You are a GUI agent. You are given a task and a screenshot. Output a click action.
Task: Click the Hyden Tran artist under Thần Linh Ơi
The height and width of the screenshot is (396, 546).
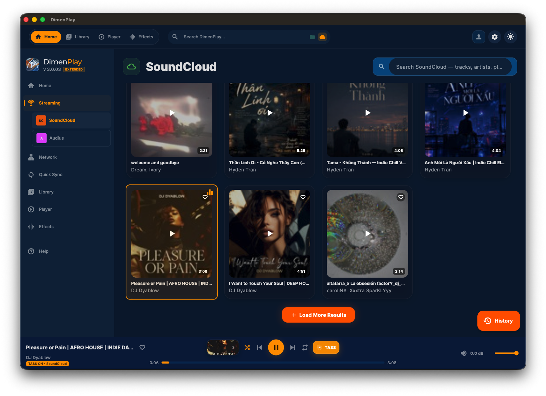click(x=242, y=170)
